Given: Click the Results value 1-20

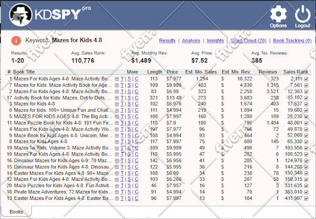Looking at the screenshot, I should 18,61.
